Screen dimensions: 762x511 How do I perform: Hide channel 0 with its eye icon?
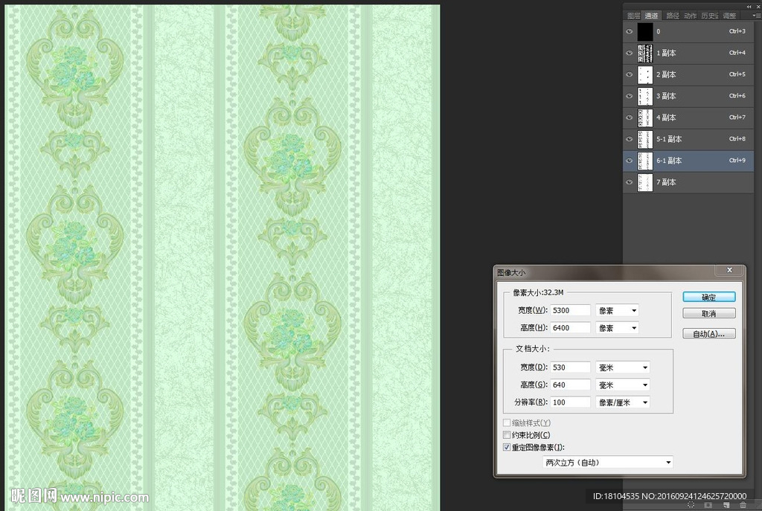pyautogui.click(x=630, y=31)
